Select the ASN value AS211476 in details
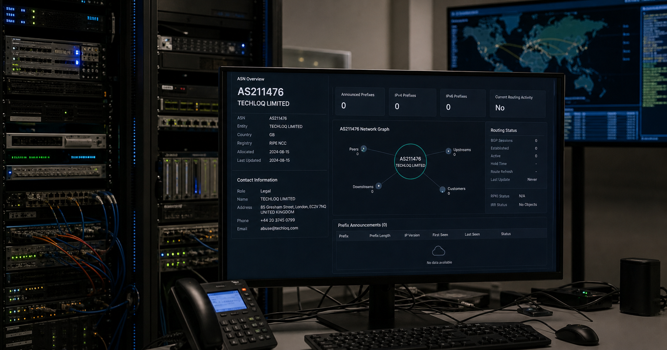 click(278, 118)
